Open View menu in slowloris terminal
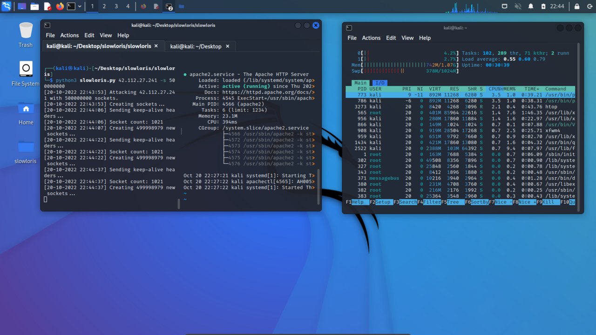Screen dimensions: 596x335 [x=106, y=35]
